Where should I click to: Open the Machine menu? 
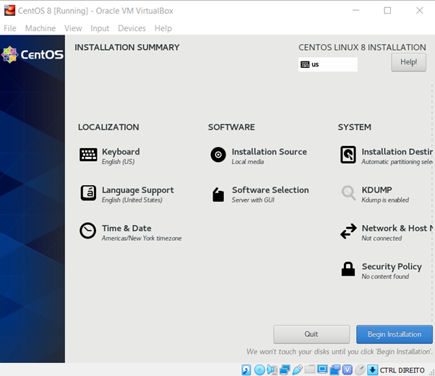click(x=40, y=28)
